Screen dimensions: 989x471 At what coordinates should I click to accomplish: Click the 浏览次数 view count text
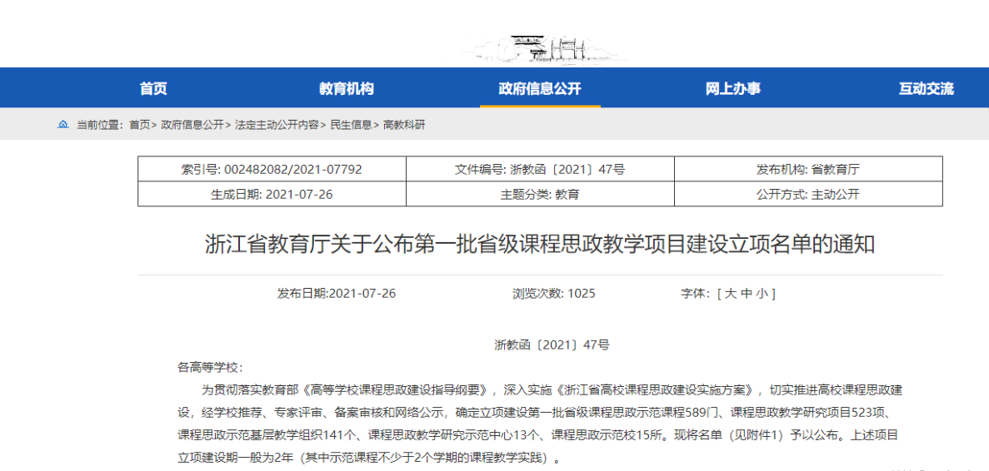click(x=553, y=294)
